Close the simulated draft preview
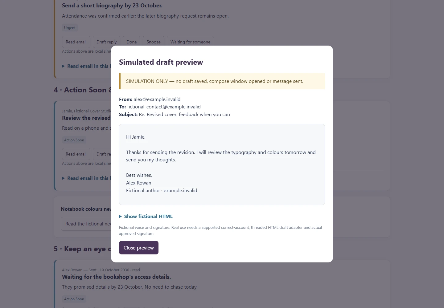This screenshot has height=308, width=444. (139, 248)
